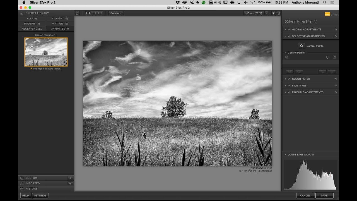Expand Finishing Adjustments section
Screen dimensions: 357x201
[x=286, y=92]
